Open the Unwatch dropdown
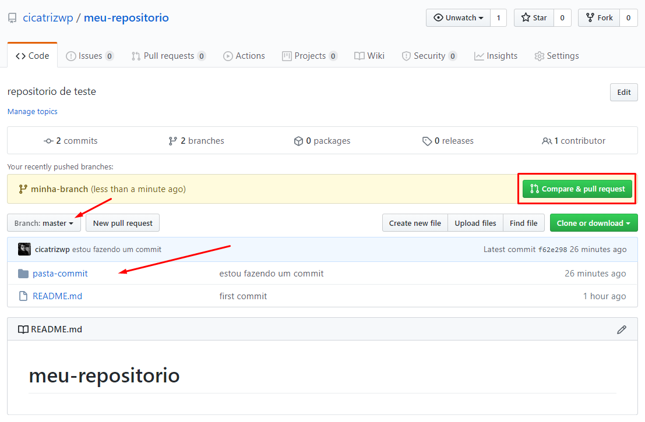Screen dimensions: 645x422 pos(458,17)
